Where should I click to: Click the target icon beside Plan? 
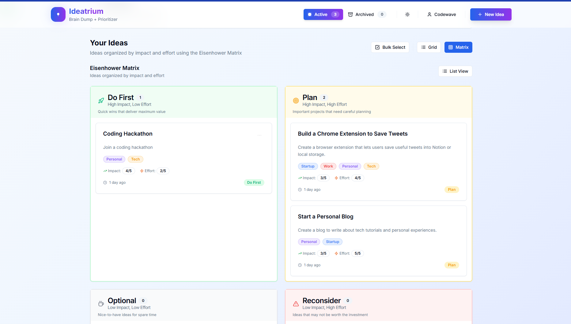296,101
